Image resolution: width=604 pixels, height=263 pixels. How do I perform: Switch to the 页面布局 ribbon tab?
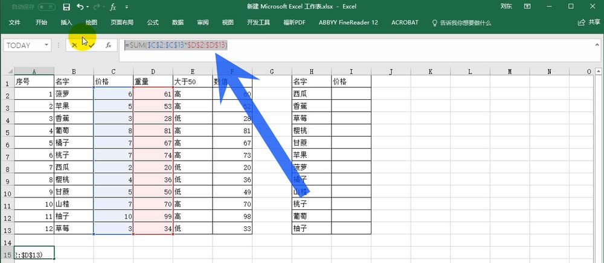pyautogui.click(x=122, y=23)
